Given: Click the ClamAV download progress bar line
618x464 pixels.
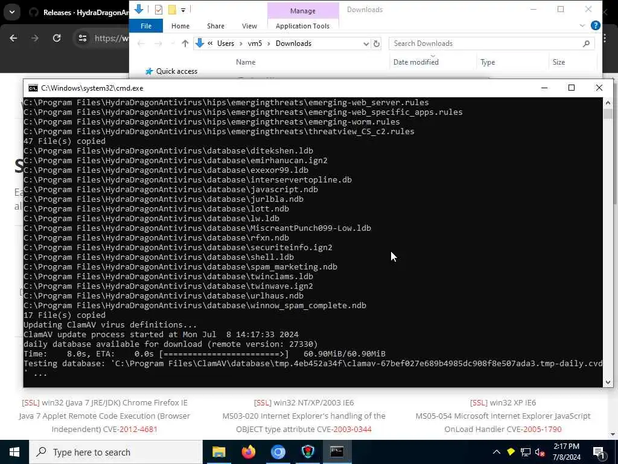Looking at the screenshot, I should [205, 354].
